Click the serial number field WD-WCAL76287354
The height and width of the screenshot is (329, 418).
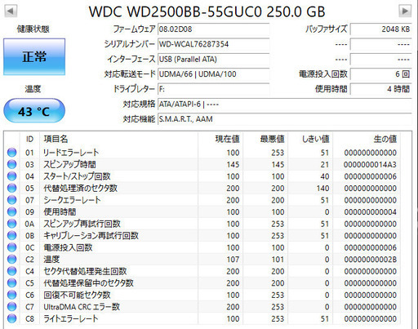click(x=214, y=44)
